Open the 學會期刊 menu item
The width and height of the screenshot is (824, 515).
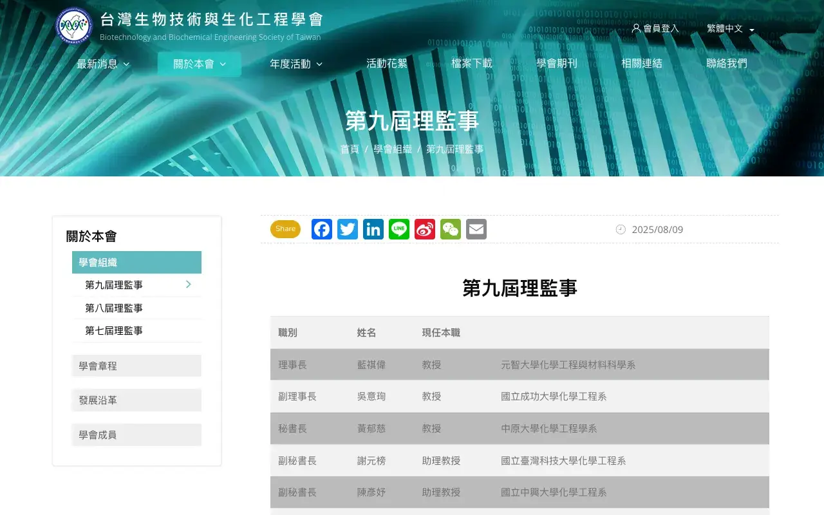(x=557, y=64)
